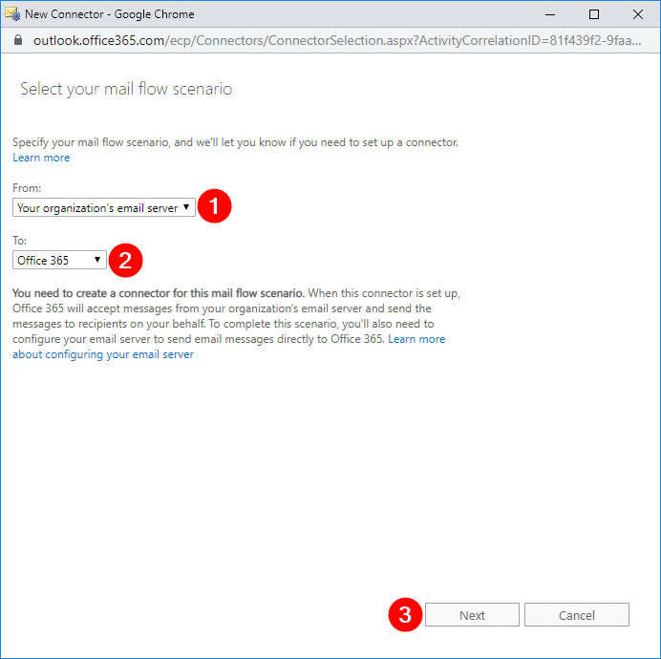Open the Learn more link under the description

point(41,158)
